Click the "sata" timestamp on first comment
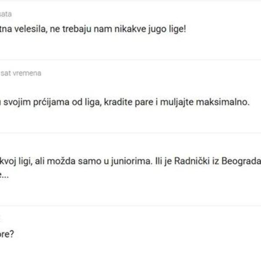Screen dimensions: 261x261 6,14
